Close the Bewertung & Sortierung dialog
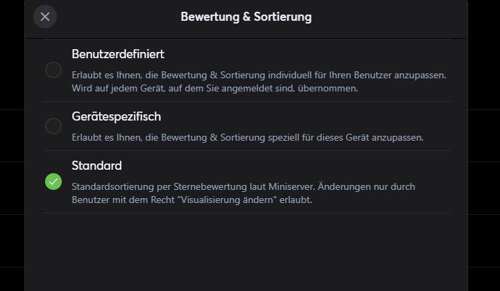Image resolution: width=500 pixels, height=291 pixels. point(45,17)
